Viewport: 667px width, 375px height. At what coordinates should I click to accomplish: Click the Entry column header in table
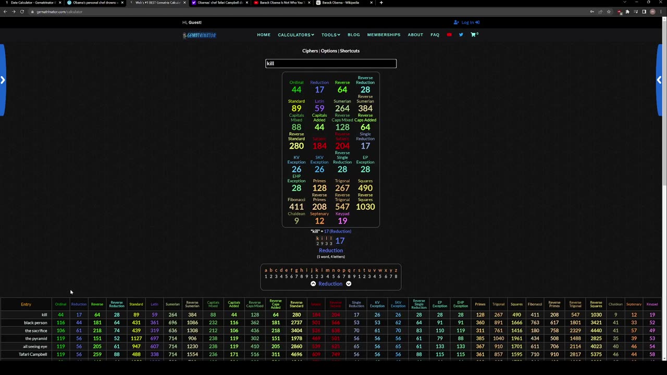pyautogui.click(x=26, y=304)
